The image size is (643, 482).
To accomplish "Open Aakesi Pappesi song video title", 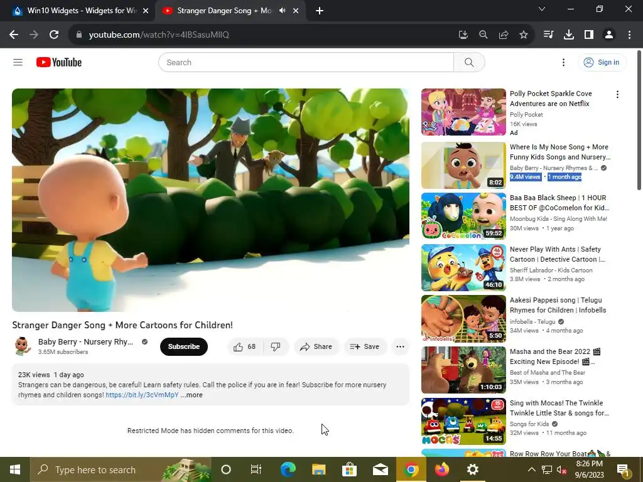I will point(558,306).
